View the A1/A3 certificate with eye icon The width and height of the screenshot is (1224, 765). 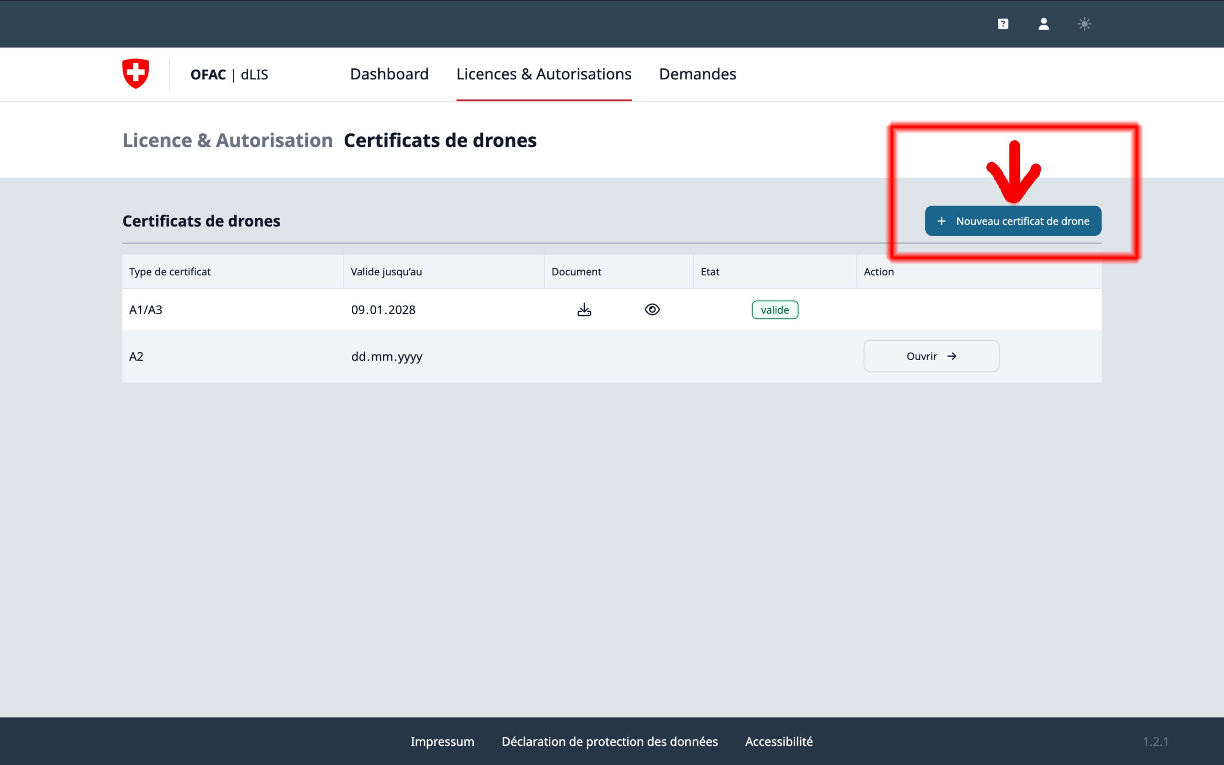pos(652,310)
